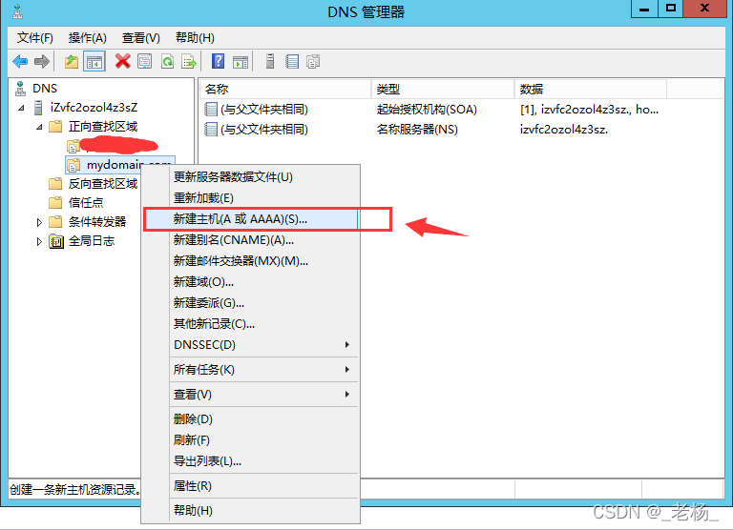Click the DNS root node icon in tree
This screenshot has height=530, width=733.
(x=20, y=89)
